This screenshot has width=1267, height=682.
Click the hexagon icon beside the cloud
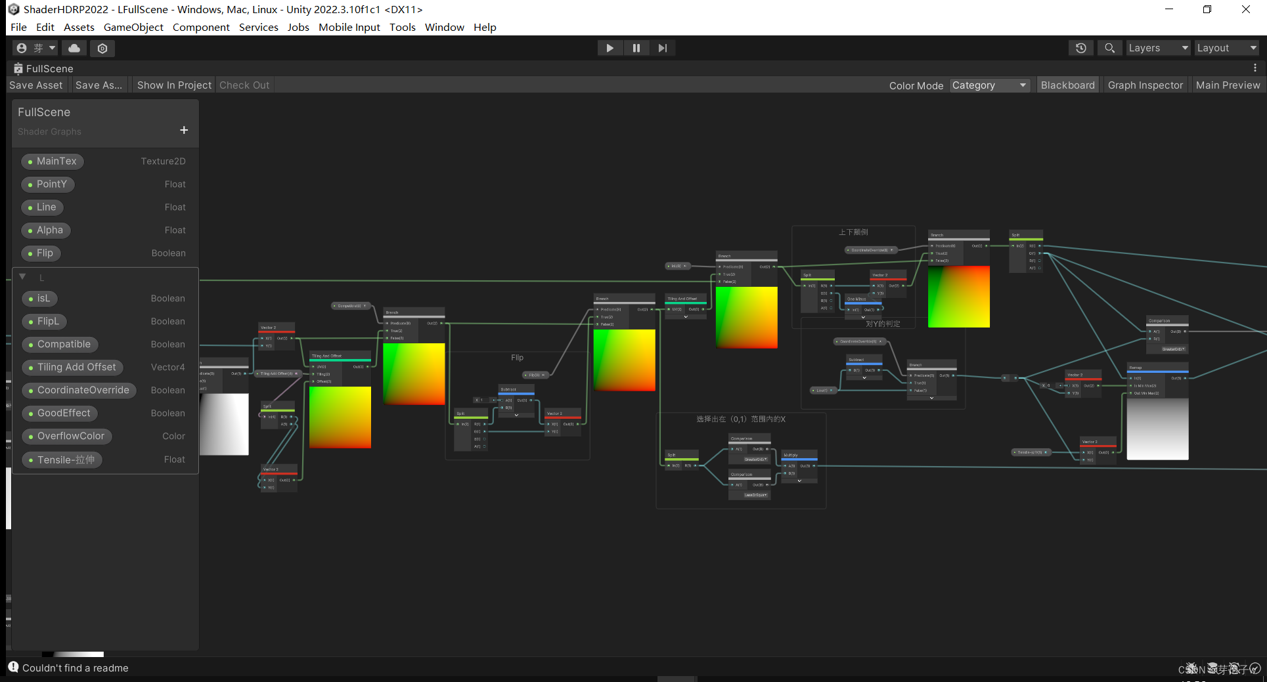click(x=102, y=48)
